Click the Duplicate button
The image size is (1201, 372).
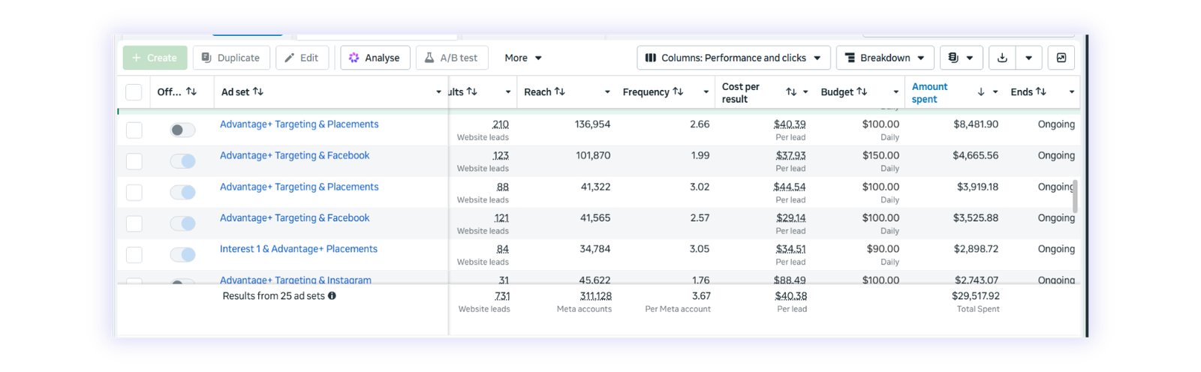point(231,58)
